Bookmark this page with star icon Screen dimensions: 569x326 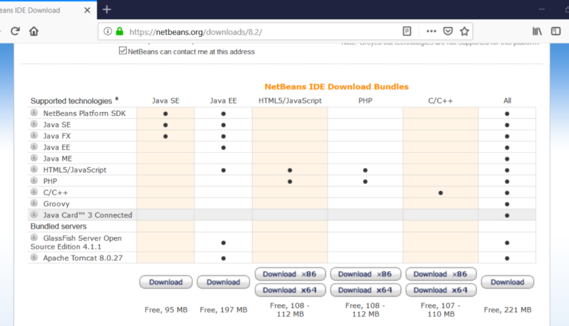[464, 31]
